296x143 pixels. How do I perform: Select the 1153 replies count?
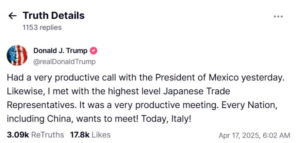coord(42,27)
